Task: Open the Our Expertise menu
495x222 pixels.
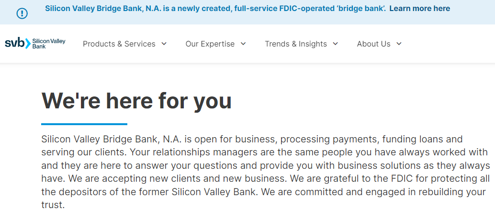Action: 210,44
